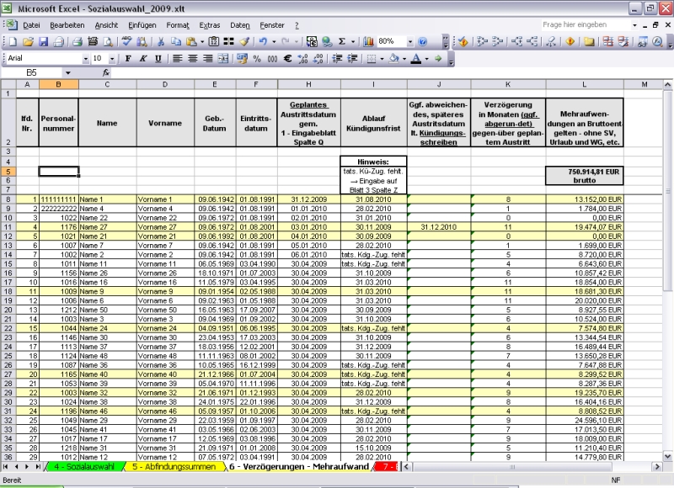
Task: Expand the Paste options arrow
Action: tap(202, 41)
